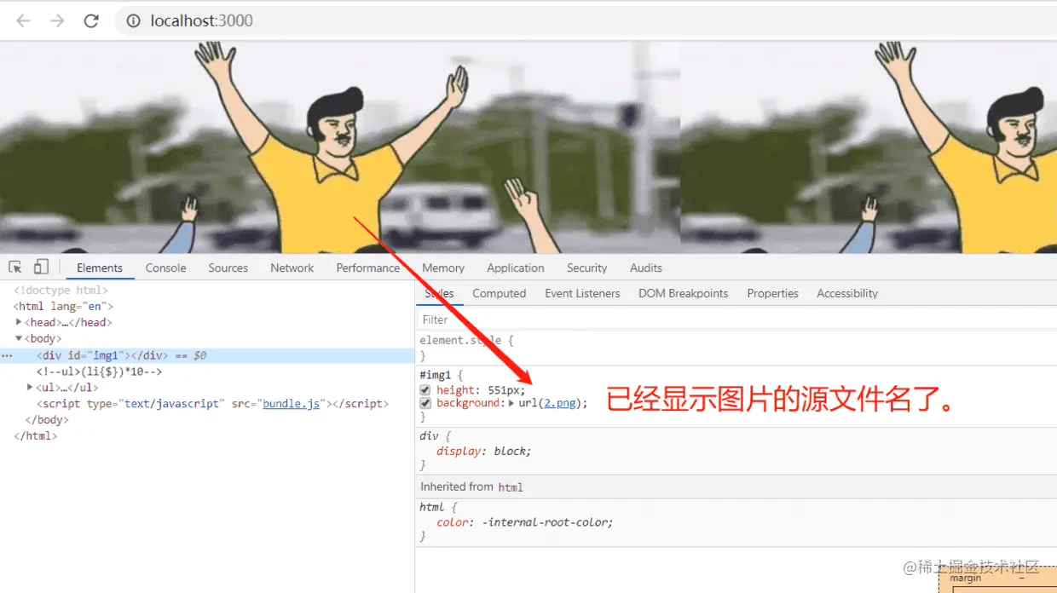Screen dimensions: 1057x593
Task: Open the Properties pane
Action: tap(773, 293)
